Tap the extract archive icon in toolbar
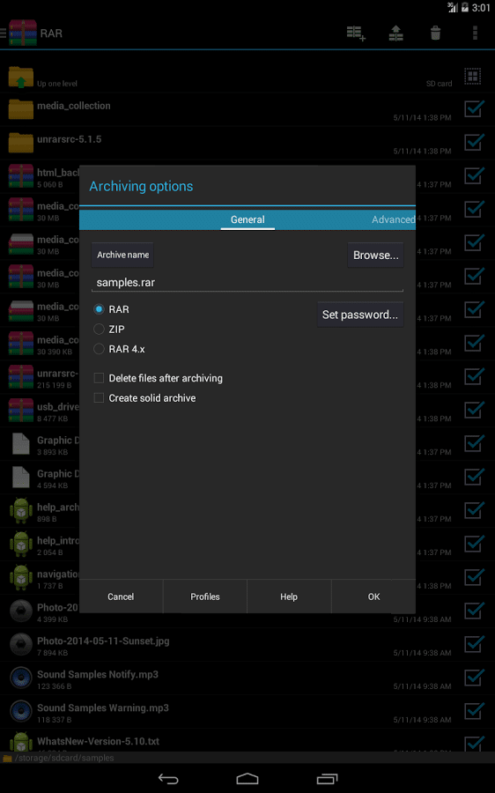Image resolution: width=495 pixels, height=793 pixels. (395, 33)
